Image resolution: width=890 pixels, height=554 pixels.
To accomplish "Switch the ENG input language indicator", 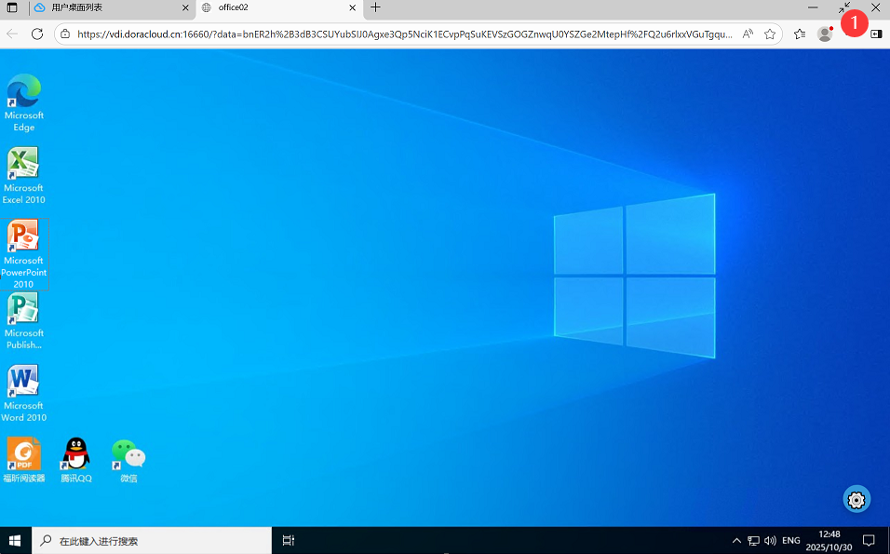I will (790, 540).
